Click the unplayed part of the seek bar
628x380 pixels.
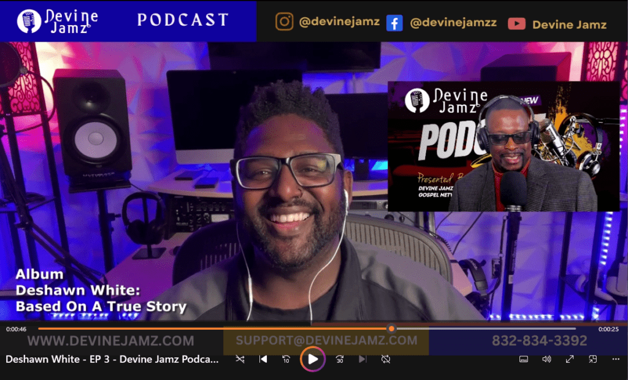[x=486, y=329]
